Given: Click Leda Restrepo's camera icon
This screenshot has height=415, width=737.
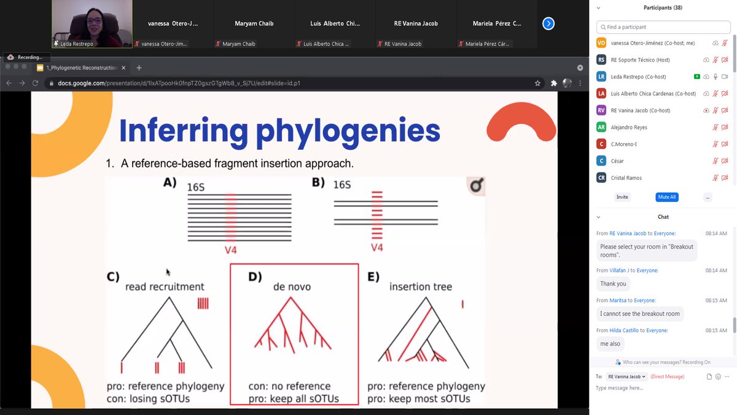Looking at the screenshot, I should point(725,77).
